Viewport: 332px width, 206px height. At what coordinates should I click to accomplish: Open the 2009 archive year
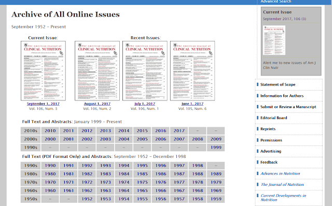tap(216, 139)
